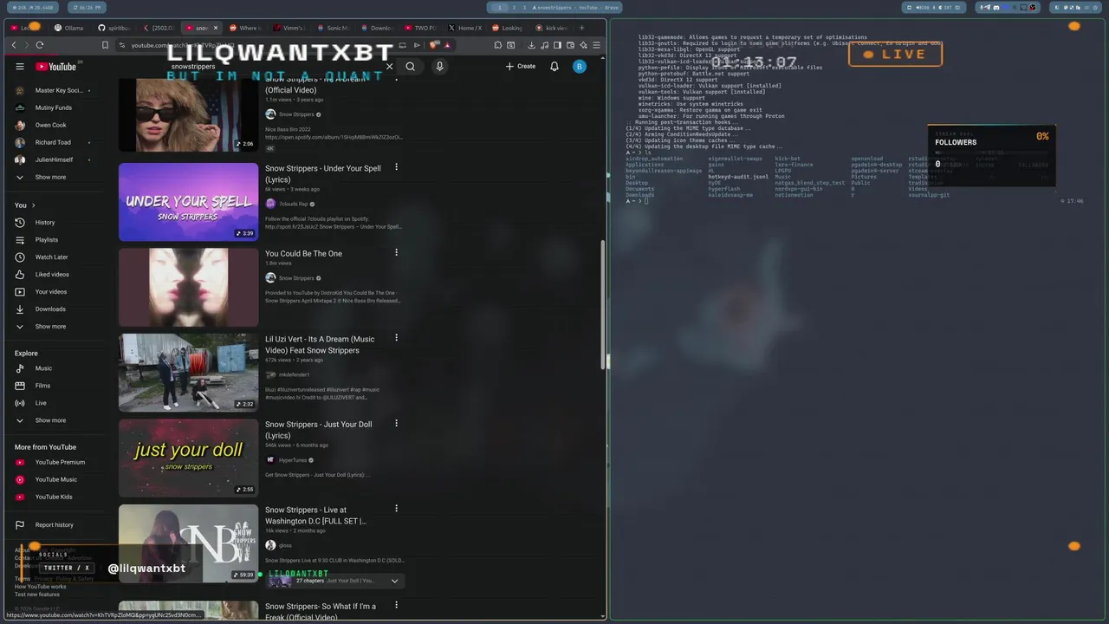
Task: Click the clock widget in top bar
Action: pyautogui.click(x=86, y=7)
